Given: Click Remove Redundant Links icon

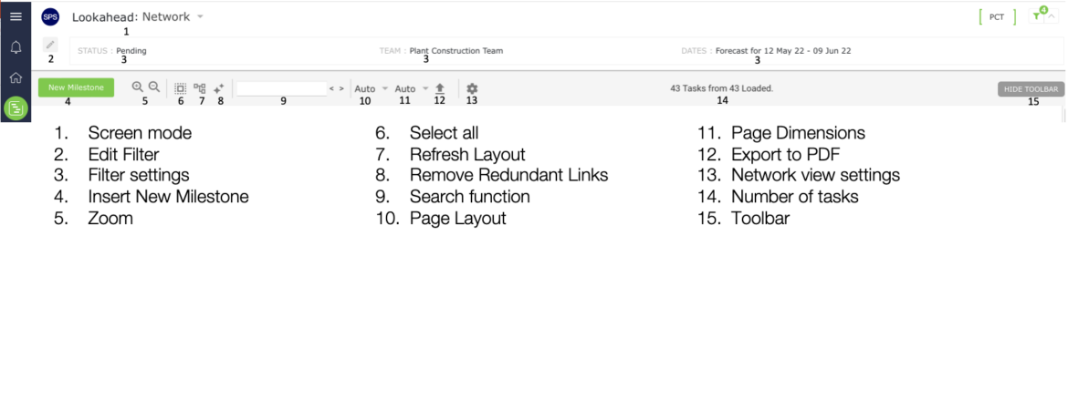Looking at the screenshot, I should click(219, 88).
